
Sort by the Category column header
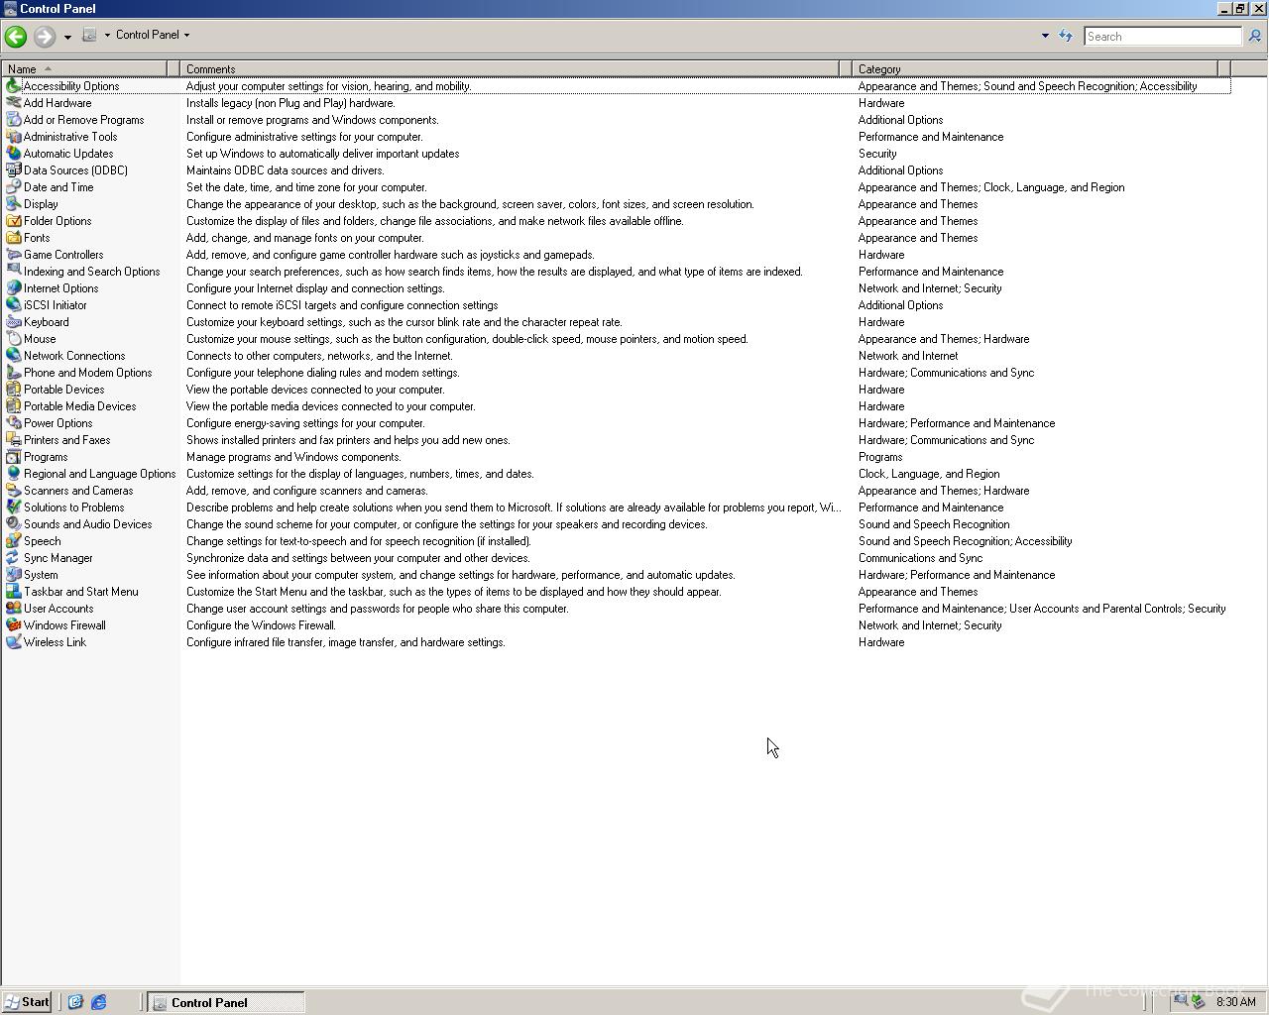(1035, 69)
